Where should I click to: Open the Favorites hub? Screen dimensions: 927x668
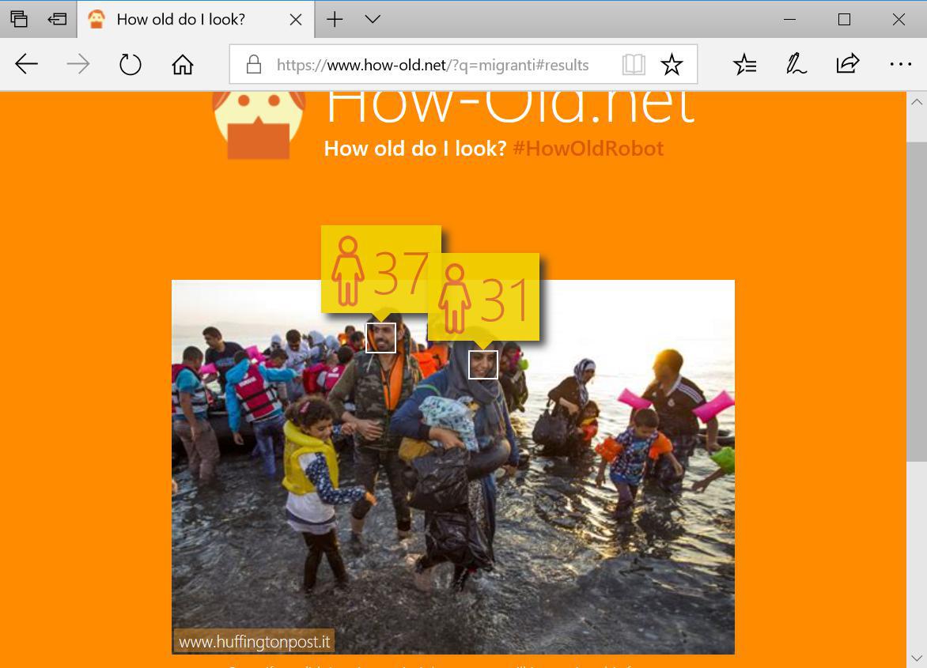pos(744,64)
